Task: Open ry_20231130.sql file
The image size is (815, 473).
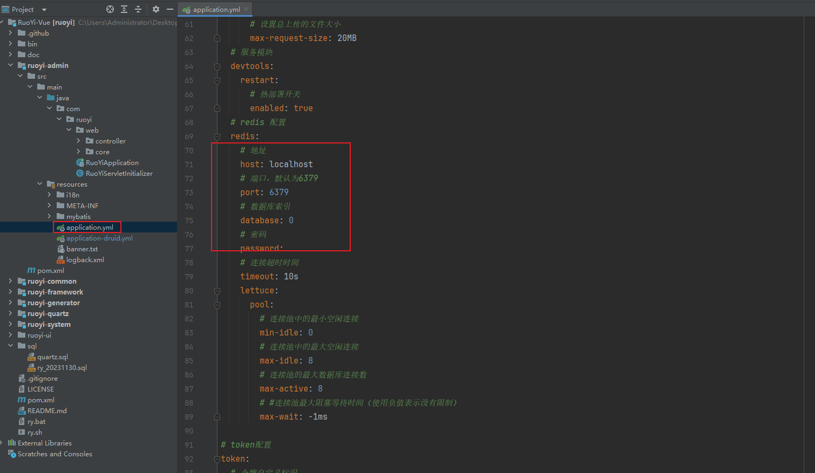Action: [62, 367]
